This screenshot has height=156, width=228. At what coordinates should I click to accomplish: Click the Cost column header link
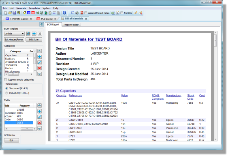point(202,96)
